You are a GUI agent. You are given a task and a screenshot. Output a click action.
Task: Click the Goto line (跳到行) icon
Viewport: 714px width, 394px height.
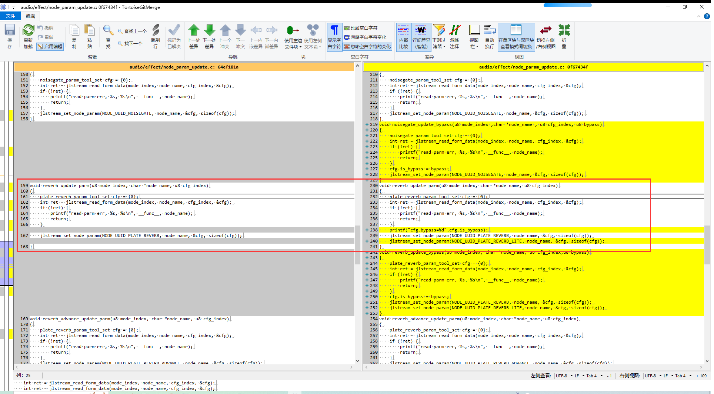click(156, 36)
